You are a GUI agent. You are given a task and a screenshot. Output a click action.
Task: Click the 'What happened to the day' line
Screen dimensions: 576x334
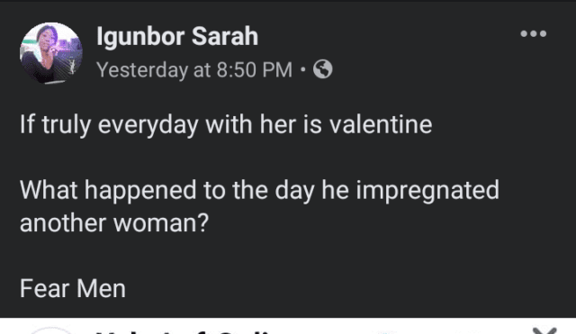[x=259, y=190]
